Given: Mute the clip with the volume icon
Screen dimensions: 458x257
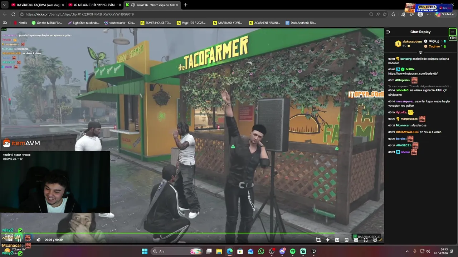Looking at the screenshot, I should click(x=38, y=240).
